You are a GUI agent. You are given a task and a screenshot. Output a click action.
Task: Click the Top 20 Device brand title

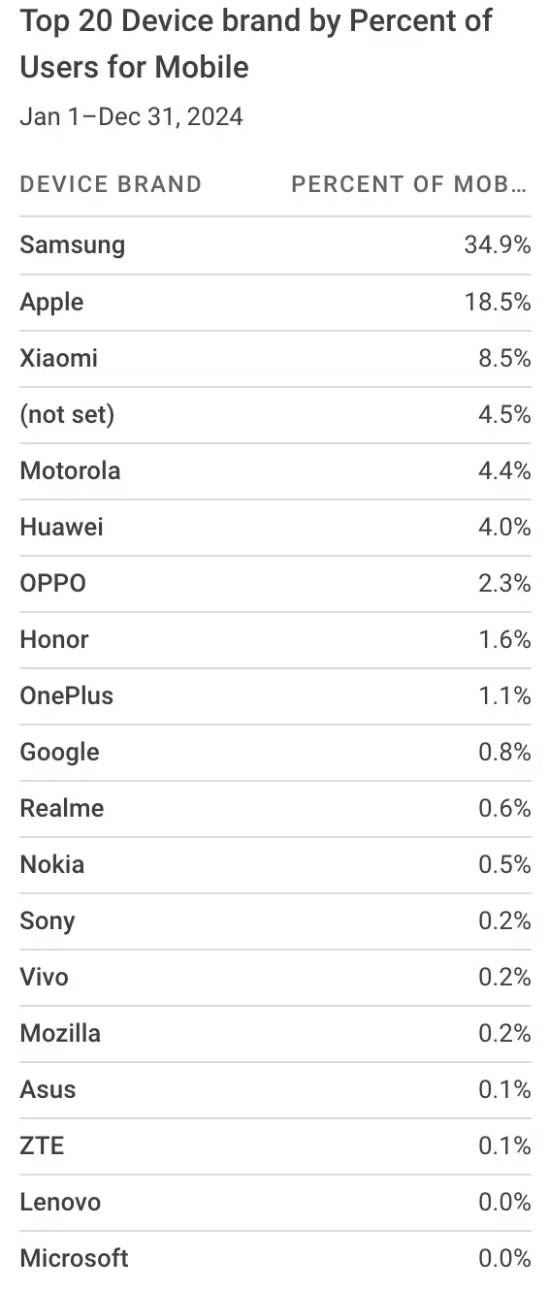pyautogui.click(x=256, y=44)
